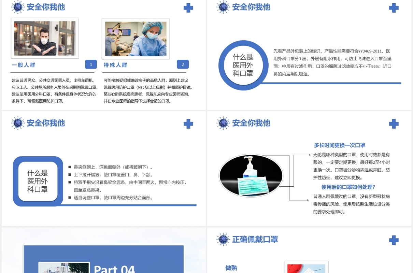Image resolution: width=413 pixels, height=273 pixels.
Task: Click the Part 04 section title
Action: tap(115, 269)
